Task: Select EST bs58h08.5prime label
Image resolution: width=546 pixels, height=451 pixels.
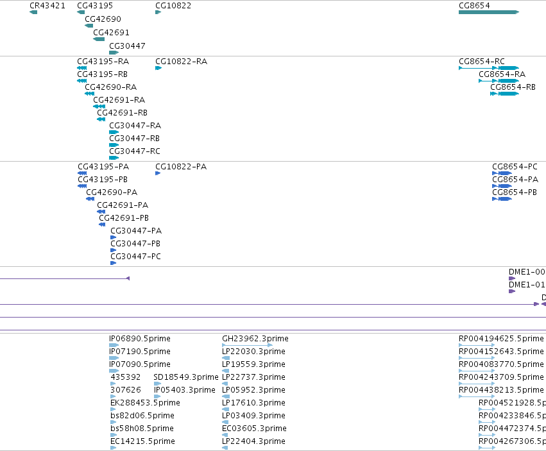Action: click(142, 429)
